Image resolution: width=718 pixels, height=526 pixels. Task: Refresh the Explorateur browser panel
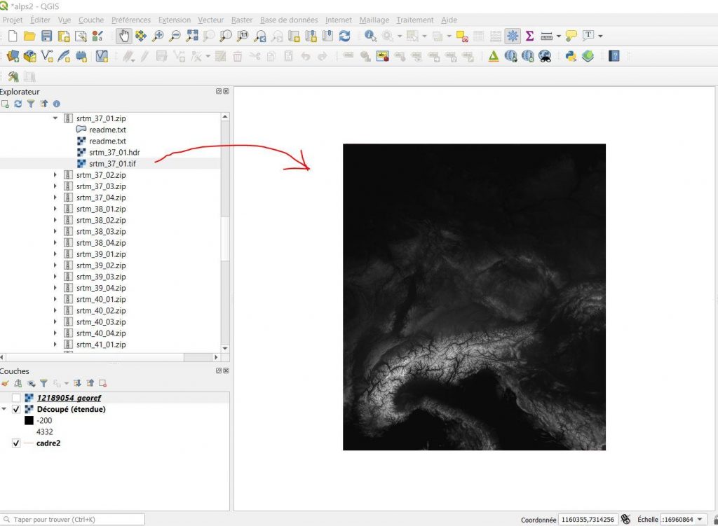pyautogui.click(x=18, y=104)
